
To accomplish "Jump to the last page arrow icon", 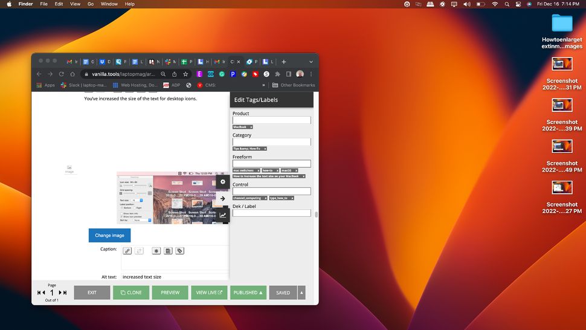I will point(65,293).
